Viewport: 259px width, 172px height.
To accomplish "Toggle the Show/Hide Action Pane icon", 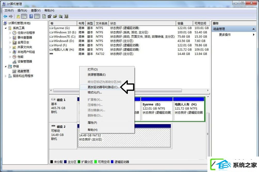I will click(x=37, y=16).
